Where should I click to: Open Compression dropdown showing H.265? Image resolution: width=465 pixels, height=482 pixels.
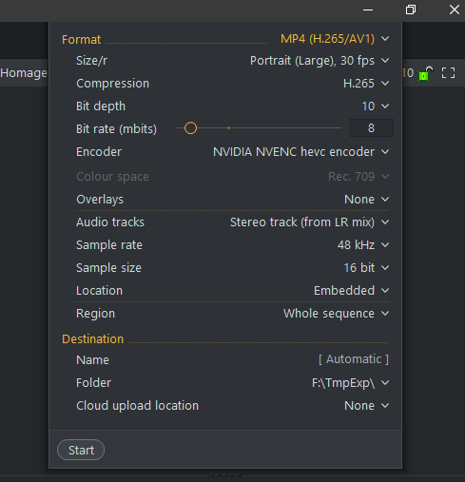[366, 84]
